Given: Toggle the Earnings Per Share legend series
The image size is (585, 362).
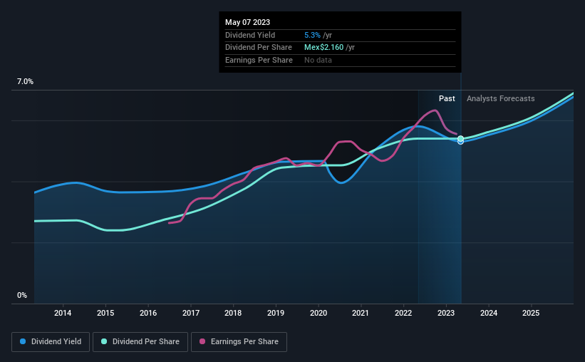Looking at the screenshot, I should (x=239, y=342).
